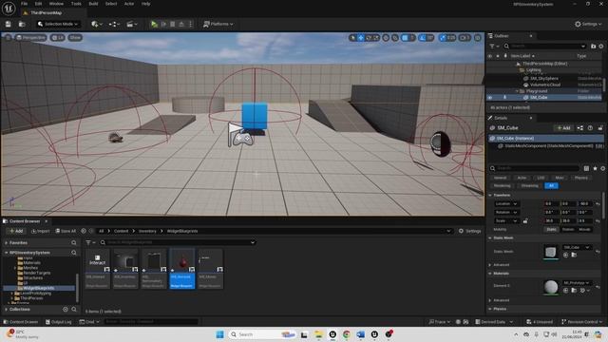
Task: Click the Static Mesh thumbnail
Action: coord(551,252)
